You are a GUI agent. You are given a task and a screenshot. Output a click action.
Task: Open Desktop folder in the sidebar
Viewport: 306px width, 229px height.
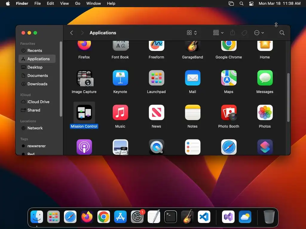(x=37, y=67)
